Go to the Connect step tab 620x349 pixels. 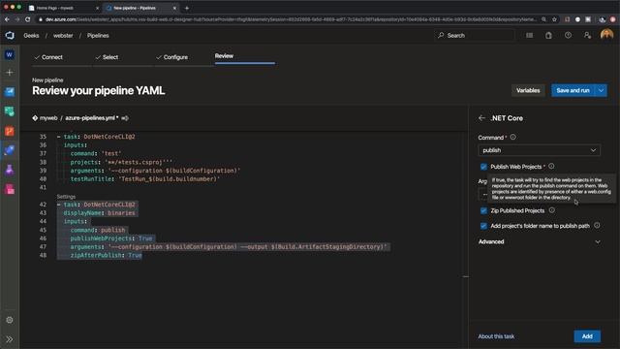pyautogui.click(x=48, y=57)
